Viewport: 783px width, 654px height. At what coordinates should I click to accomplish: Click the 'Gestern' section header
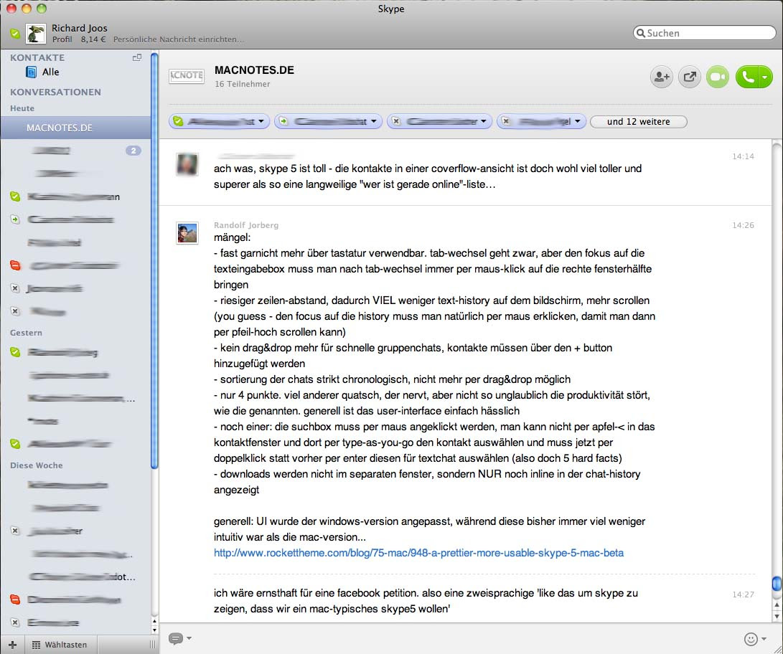click(x=26, y=333)
